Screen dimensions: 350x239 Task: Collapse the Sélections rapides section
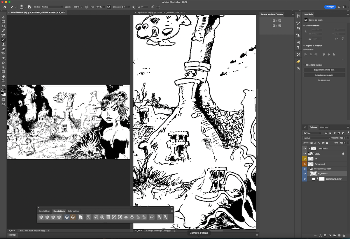click(x=304, y=65)
